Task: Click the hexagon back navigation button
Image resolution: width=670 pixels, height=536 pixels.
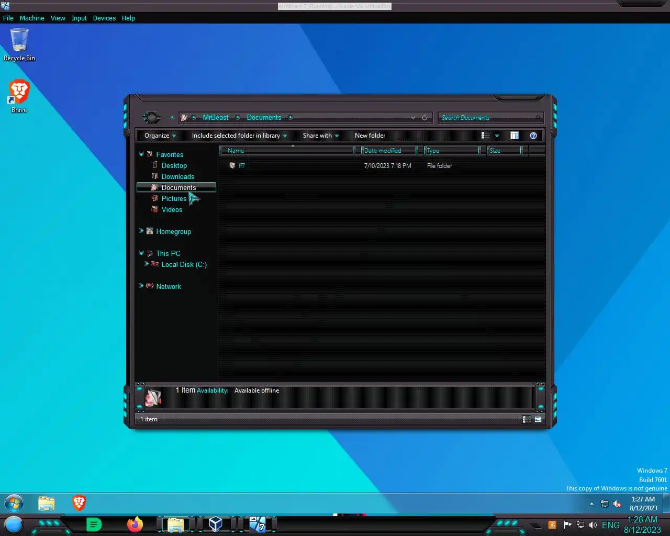Action: (x=152, y=118)
